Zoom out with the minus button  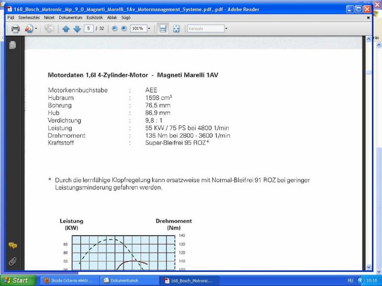(115, 29)
